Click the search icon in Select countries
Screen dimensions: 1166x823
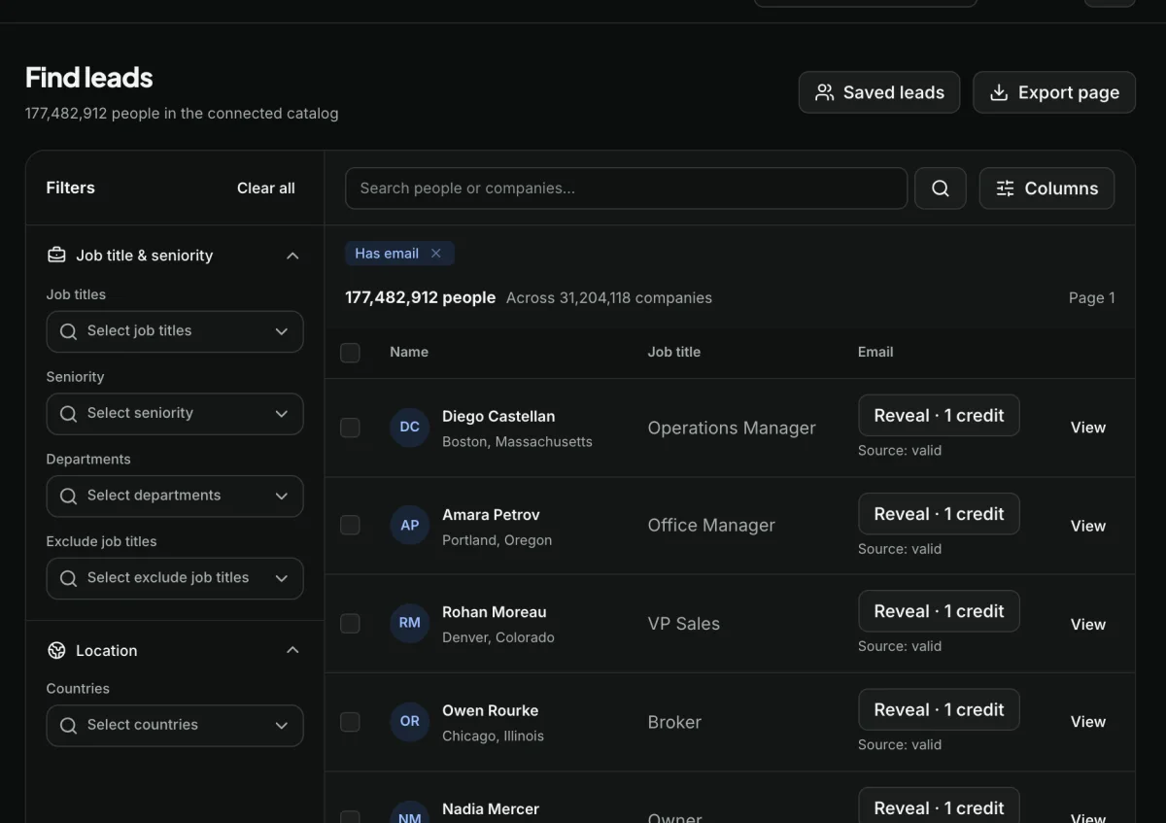click(68, 726)
